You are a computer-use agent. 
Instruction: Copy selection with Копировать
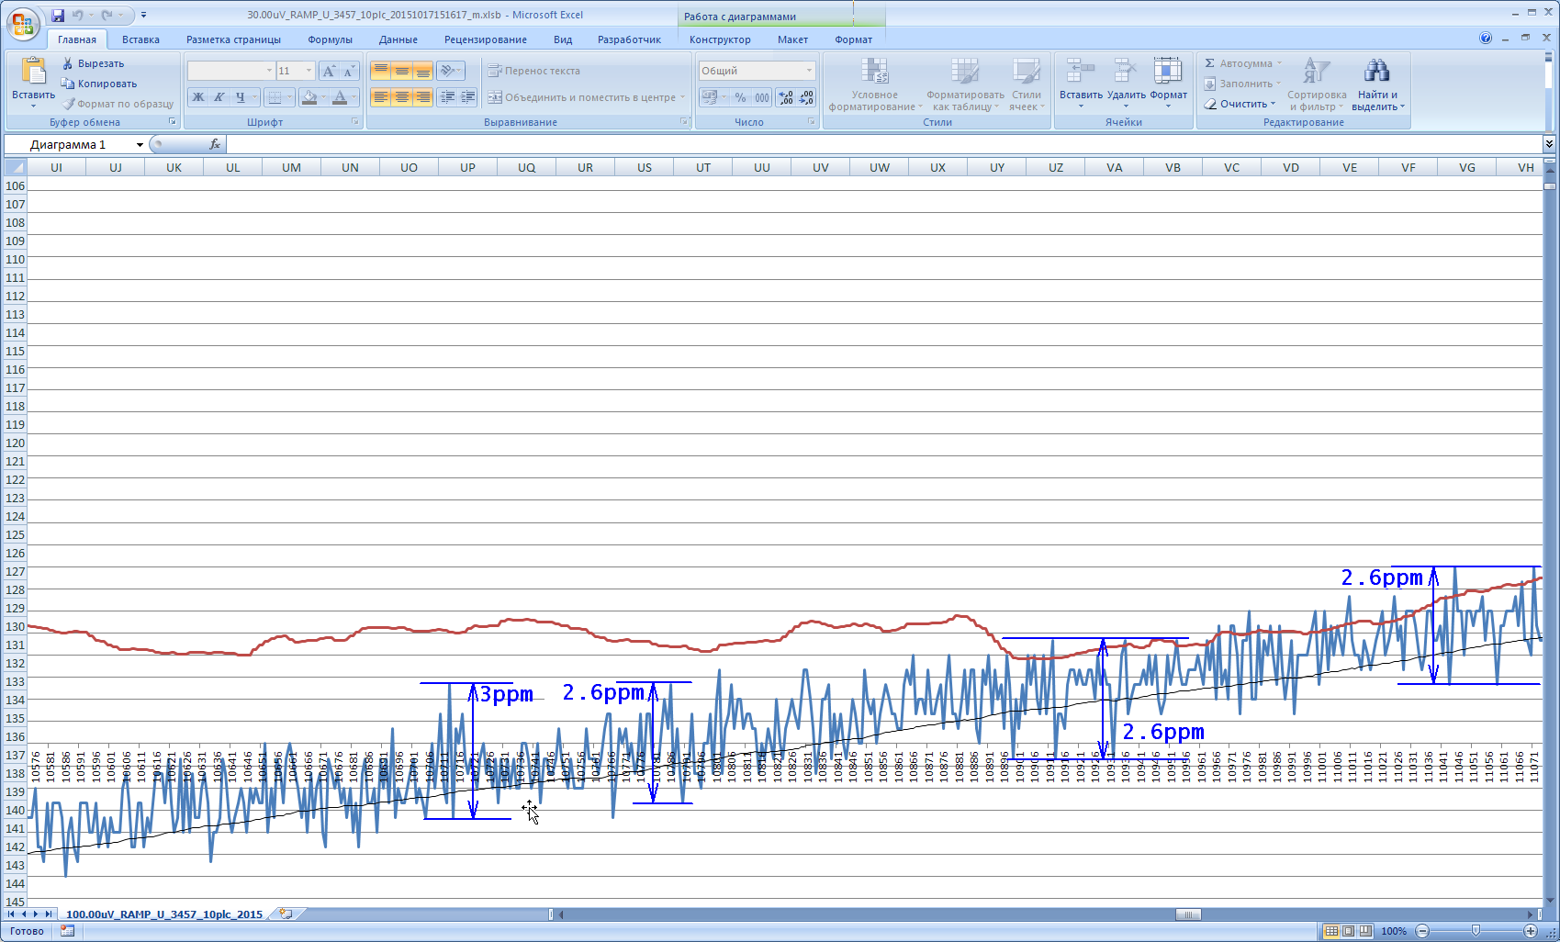click(x=99, y=84)
